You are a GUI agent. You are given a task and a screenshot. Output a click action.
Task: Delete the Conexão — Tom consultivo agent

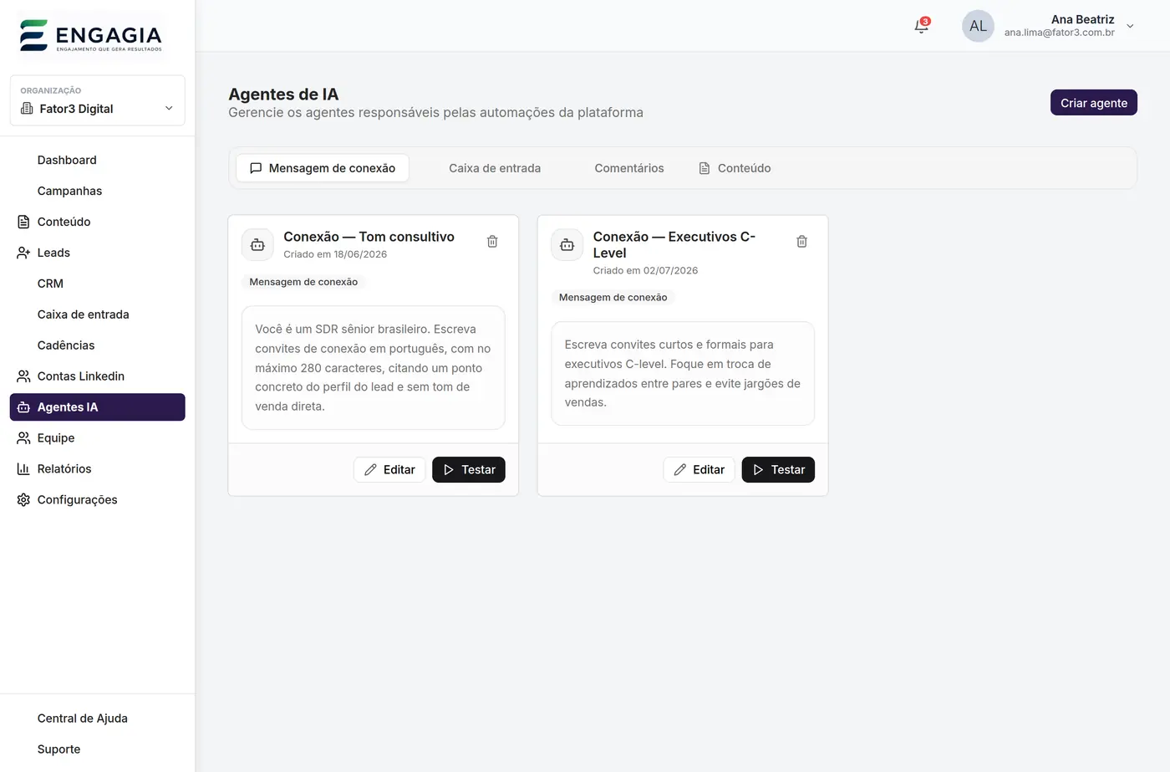tap(492, 241)
